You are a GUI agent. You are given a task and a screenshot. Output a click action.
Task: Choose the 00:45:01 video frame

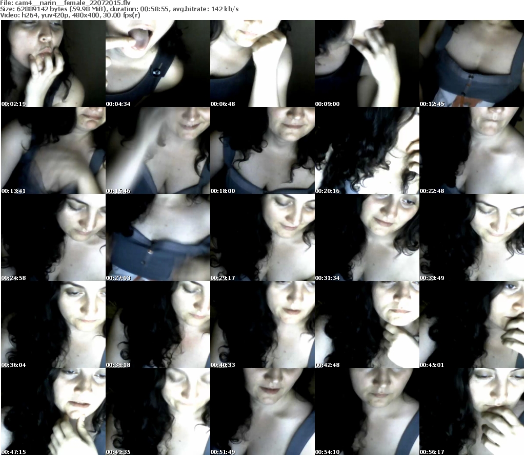472,324
